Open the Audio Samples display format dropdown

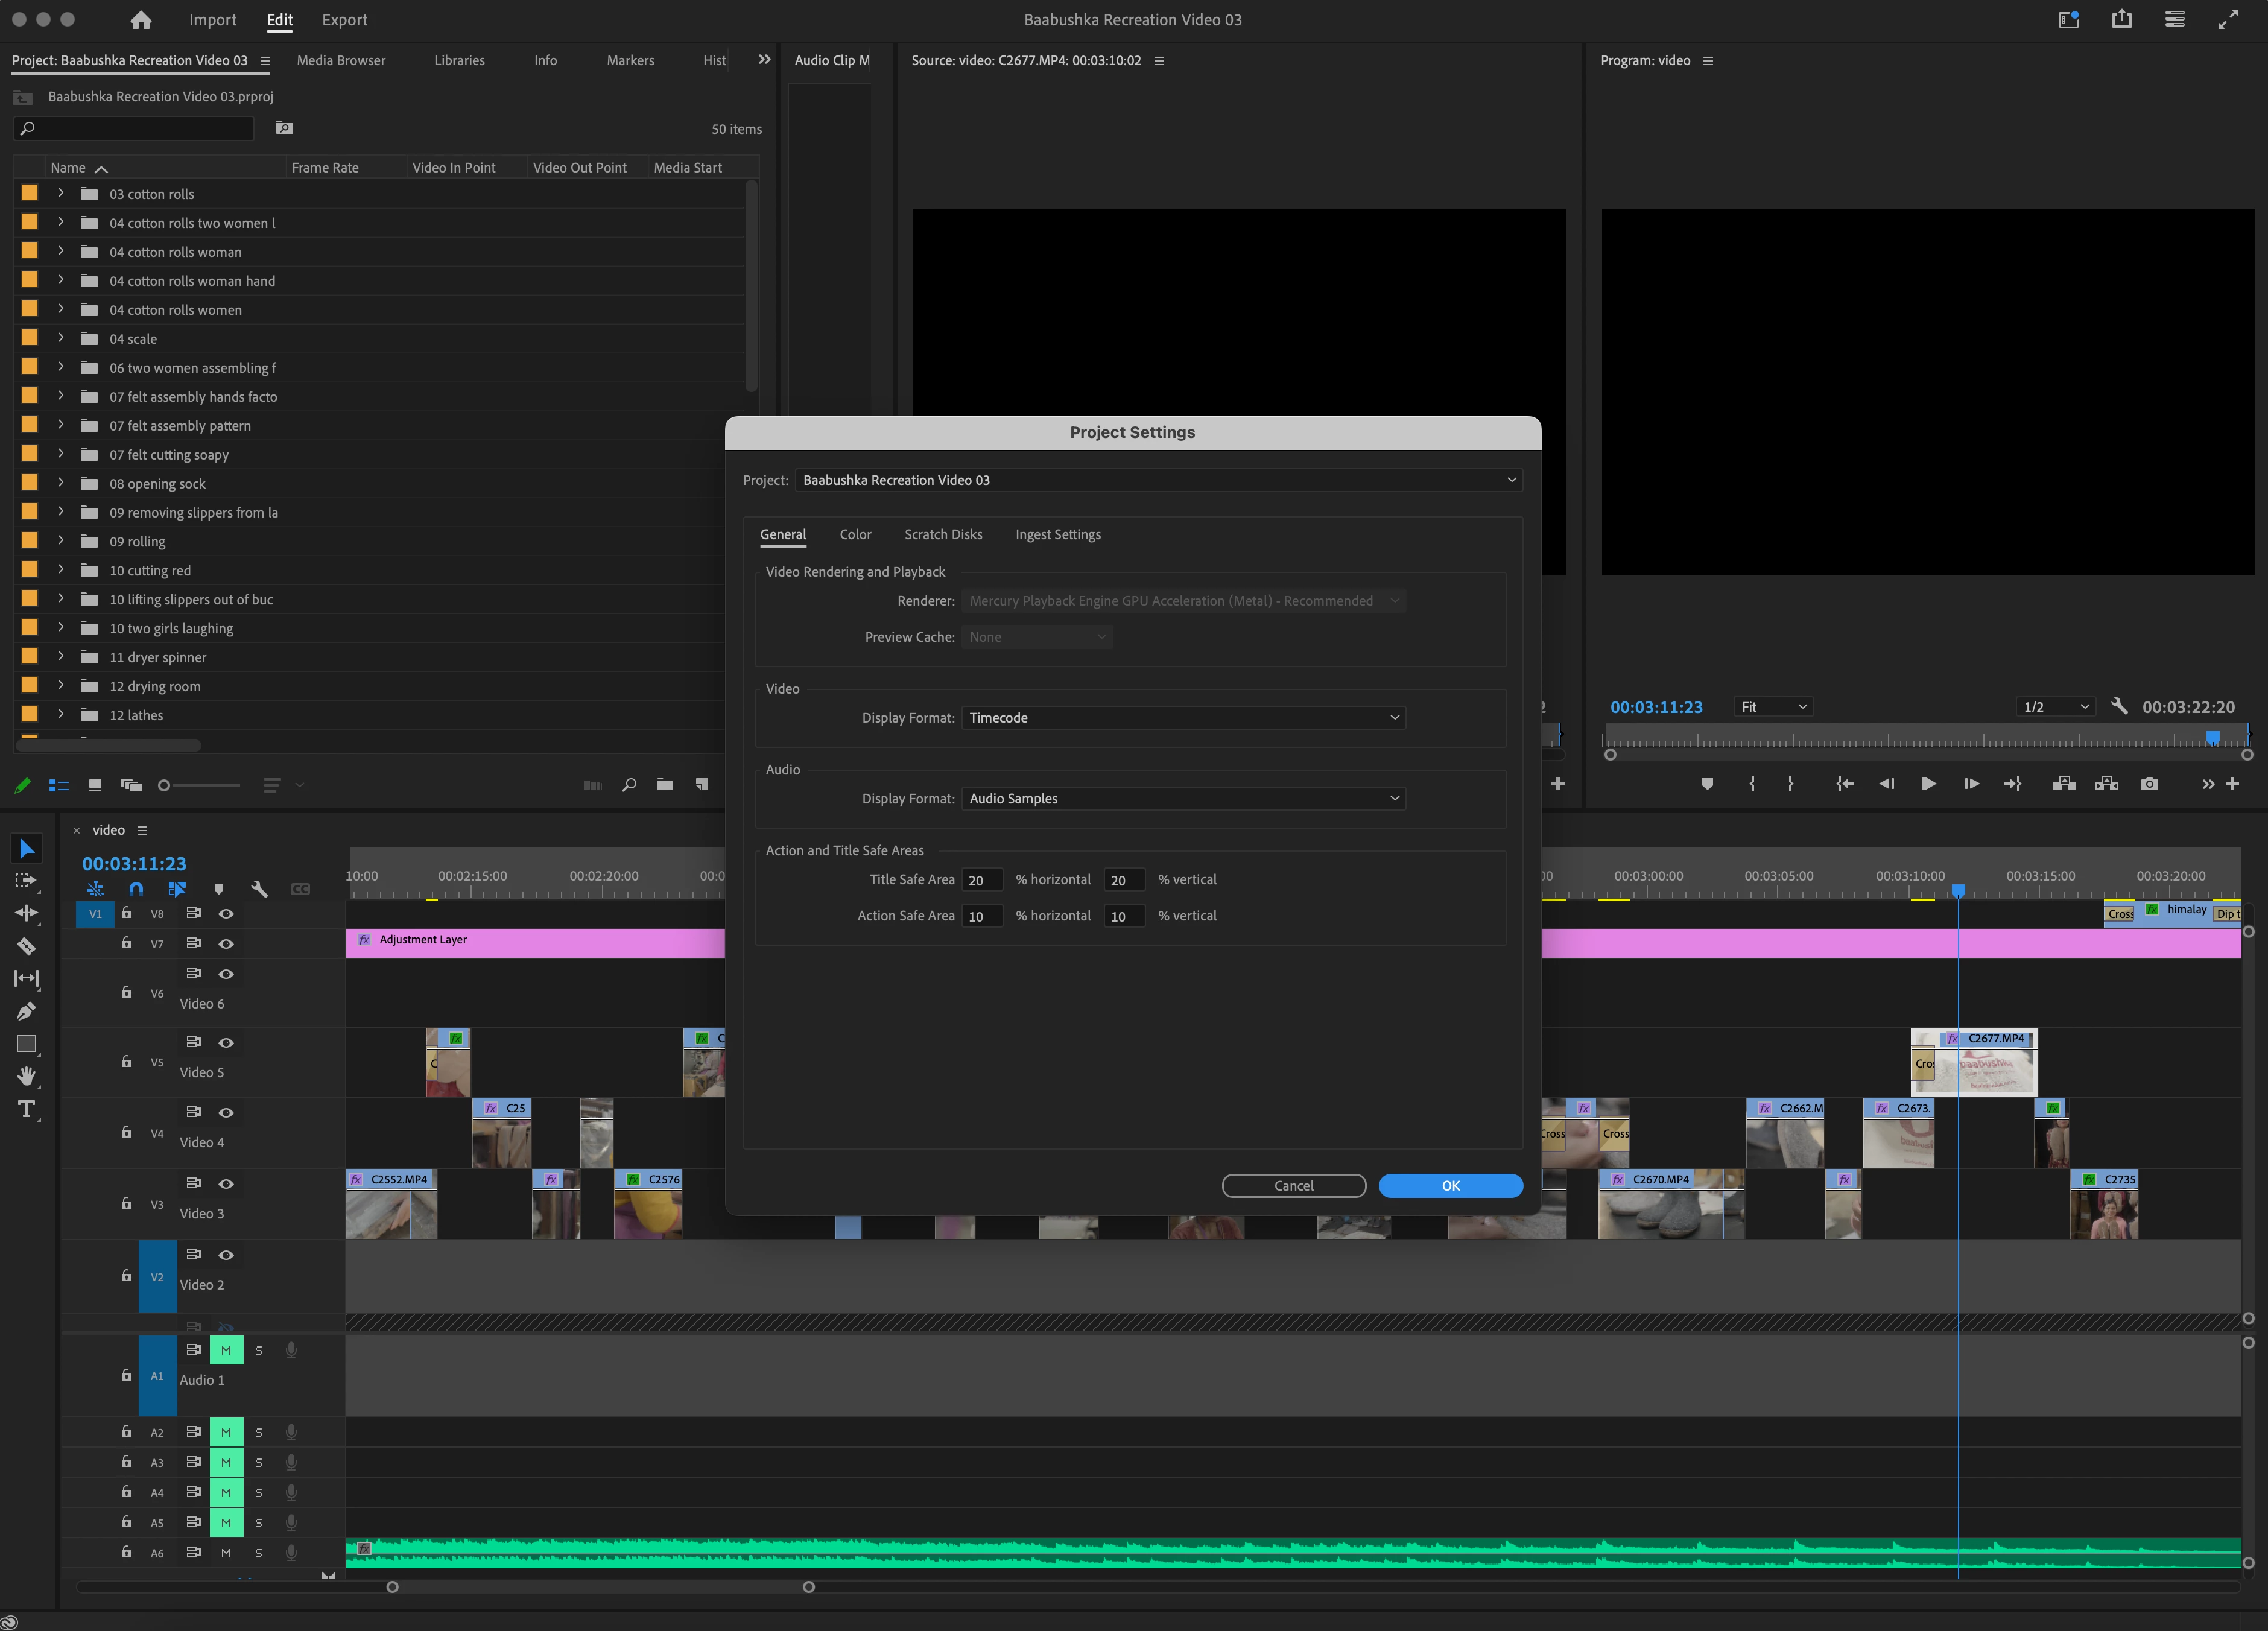click(x=1183, y=799)
